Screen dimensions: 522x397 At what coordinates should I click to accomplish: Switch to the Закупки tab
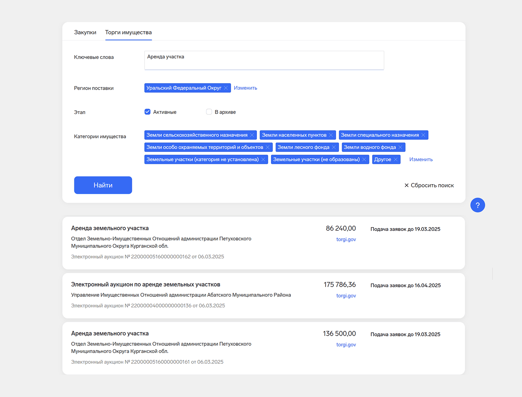[x=85, y=32]
